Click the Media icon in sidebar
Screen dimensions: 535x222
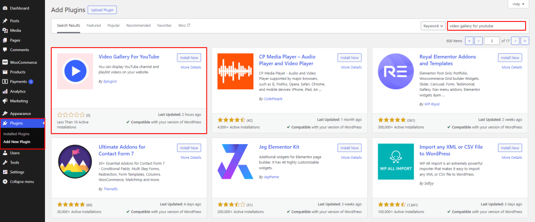point(5,30)
